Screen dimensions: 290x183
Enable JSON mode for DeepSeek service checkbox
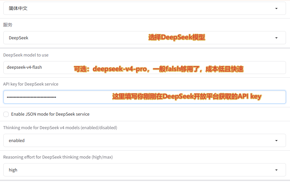click(x=6, y=114)
